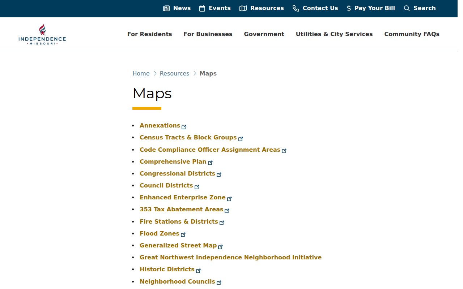Go to the Home breadcrumb link

pyautogui.click(x=141, y=73)
